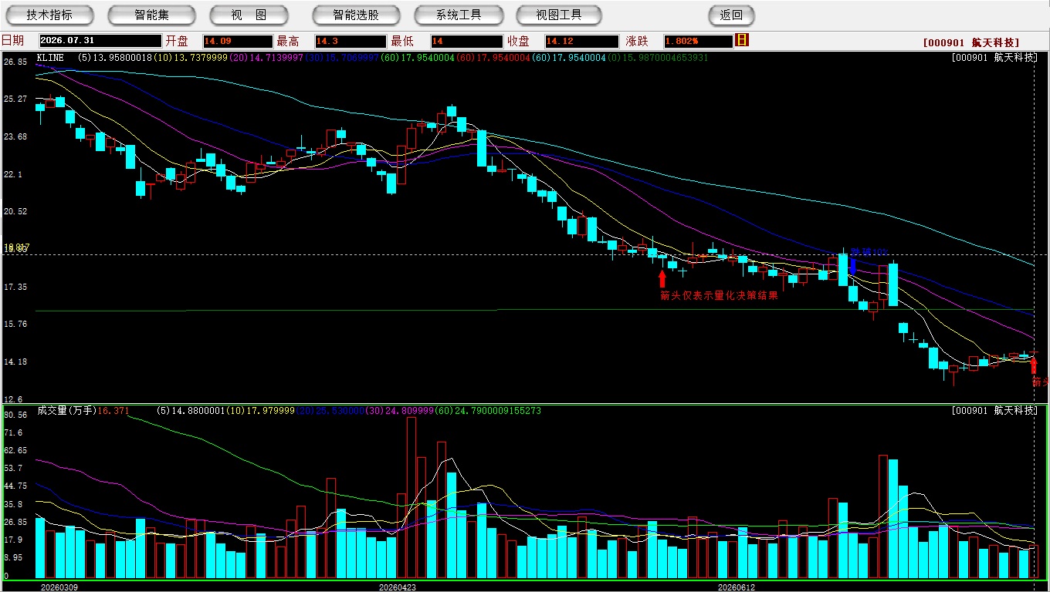Click the (5)13.95800018 moving average value
The width and height of the screenshot is (1050, 592).
[x=115, y=58]
